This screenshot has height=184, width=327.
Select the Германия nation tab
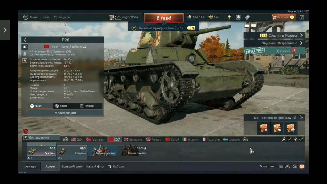click(96, 140)
